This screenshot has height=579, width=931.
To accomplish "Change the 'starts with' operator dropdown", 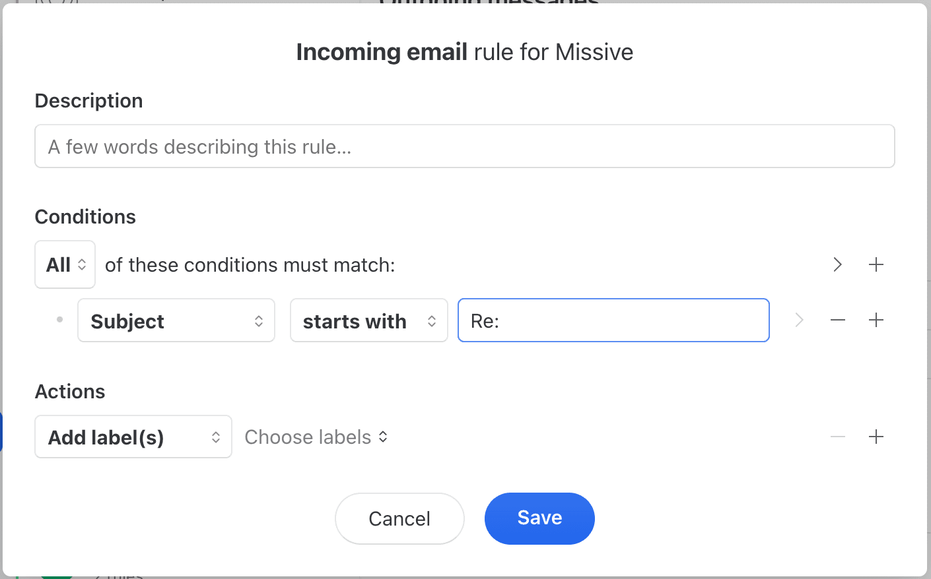I will click(369, 320).
